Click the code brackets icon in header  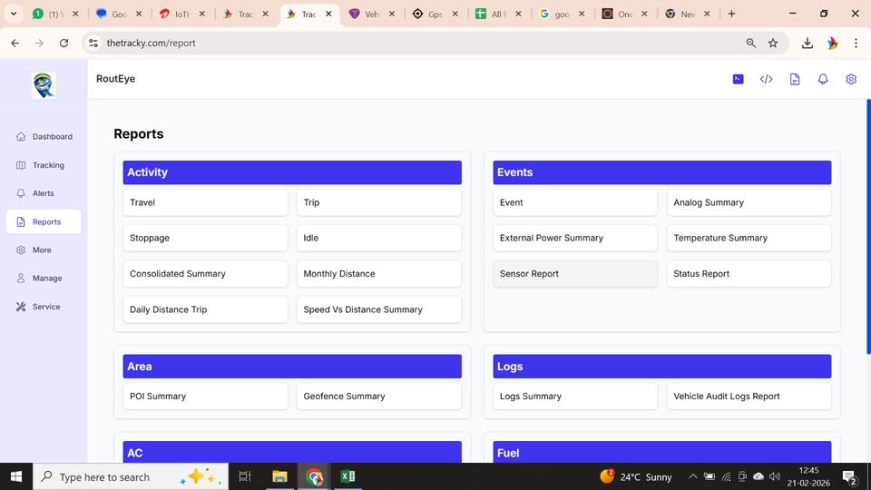[x=766, y=79]
